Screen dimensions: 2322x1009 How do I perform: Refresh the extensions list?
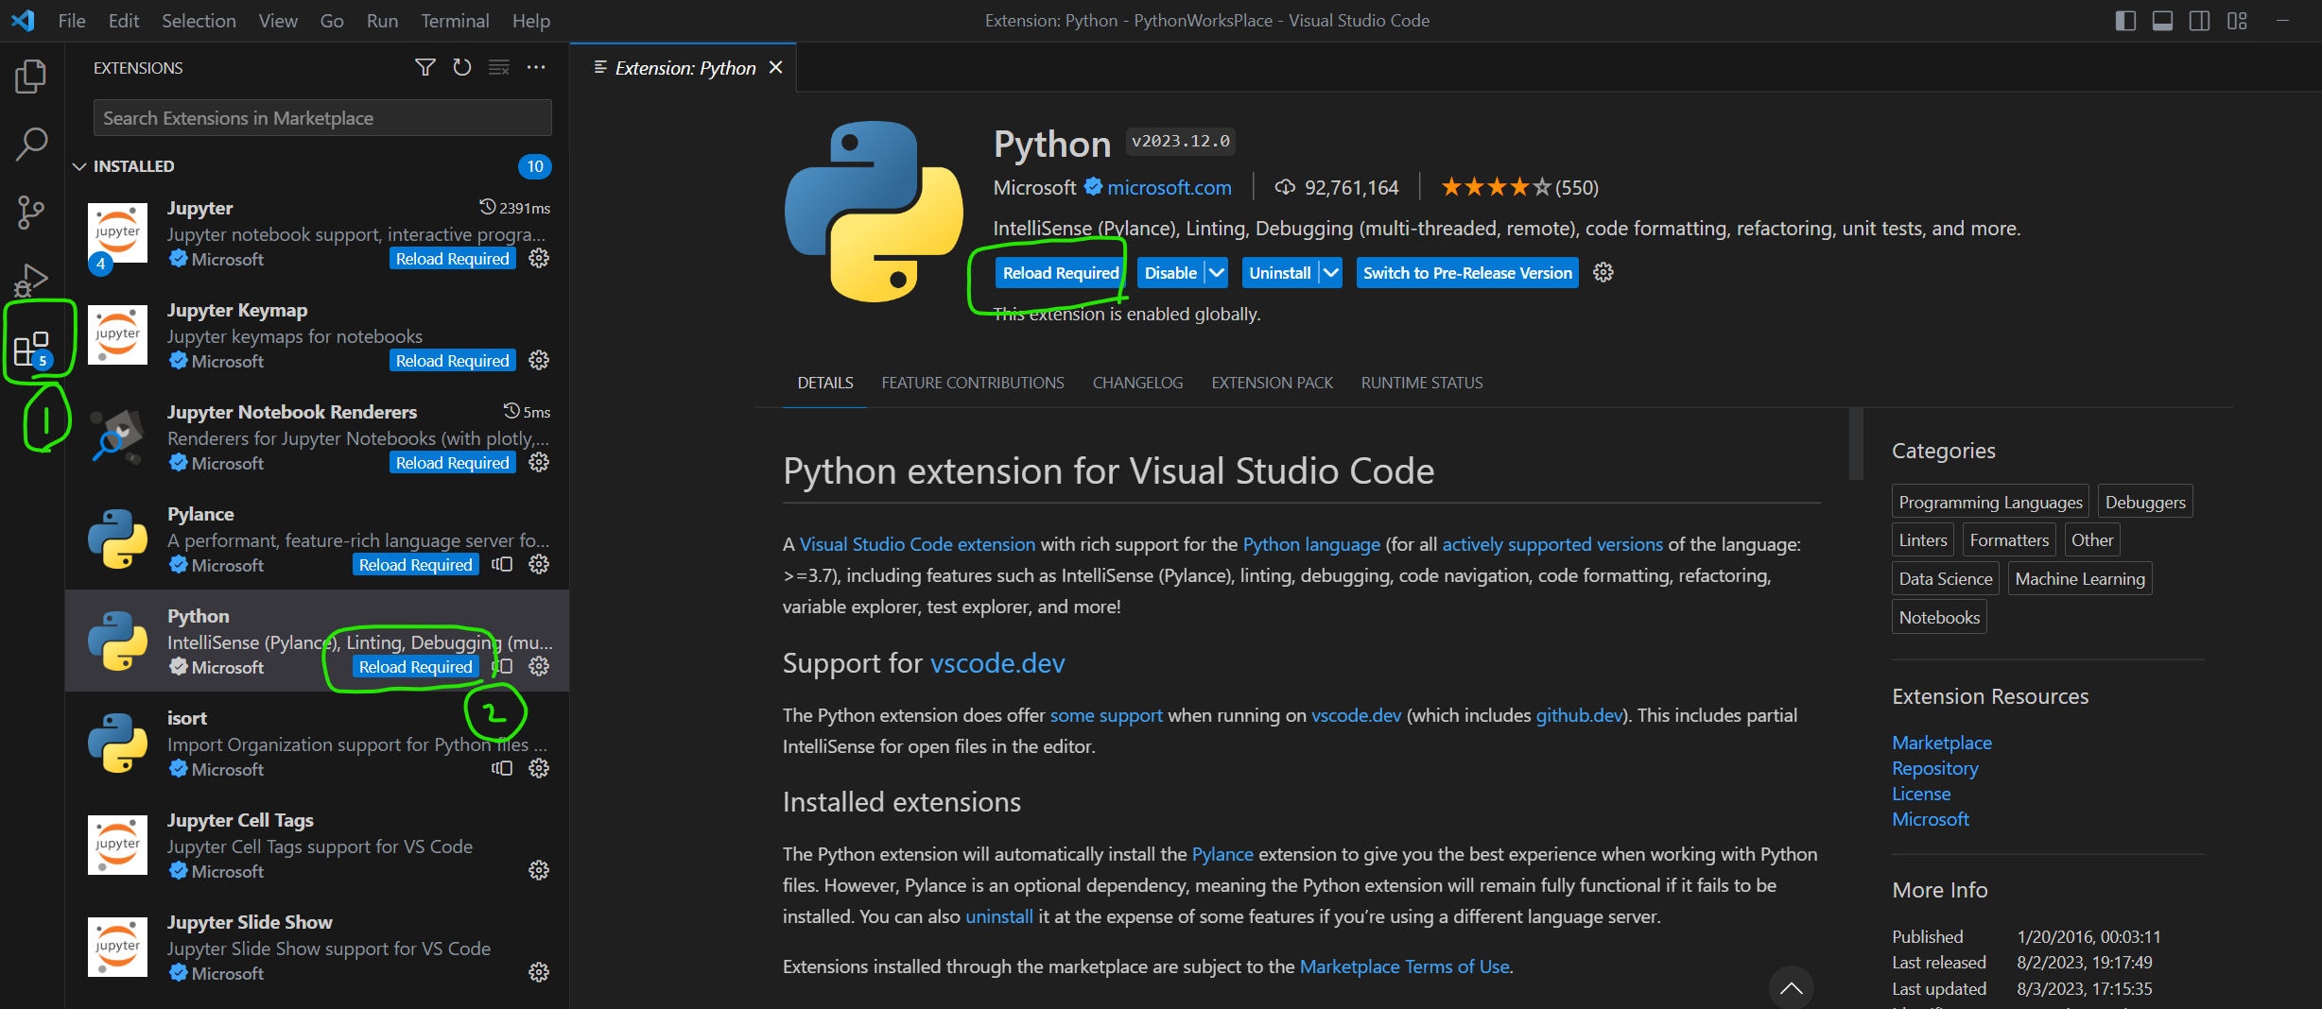[462, 67]
